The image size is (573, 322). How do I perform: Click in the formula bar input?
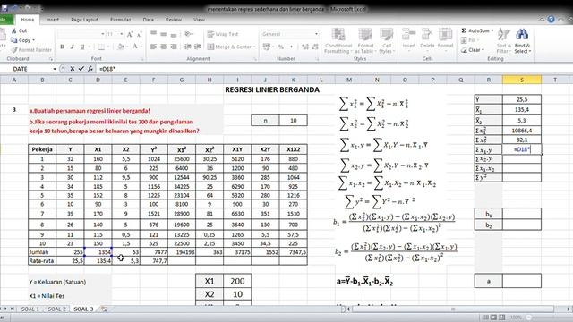(333, 69)
